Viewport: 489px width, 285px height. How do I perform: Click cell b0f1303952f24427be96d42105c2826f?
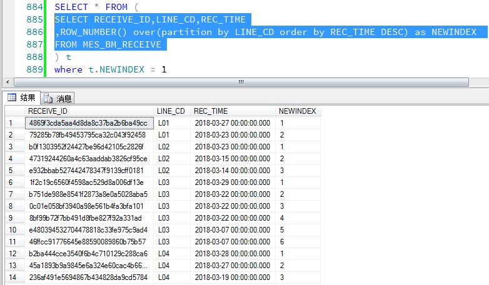(89, 147)
